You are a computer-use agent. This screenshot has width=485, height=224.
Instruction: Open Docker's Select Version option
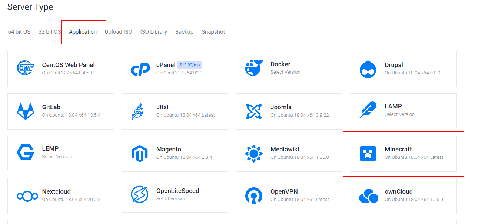(x=285, y=72)
